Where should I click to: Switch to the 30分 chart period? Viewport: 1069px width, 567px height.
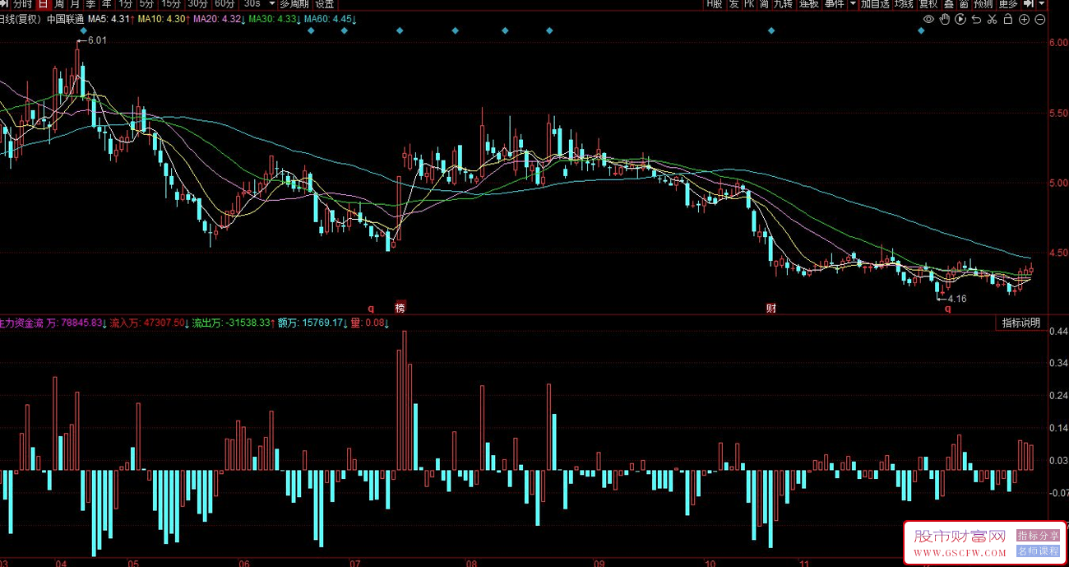[197, 4]
